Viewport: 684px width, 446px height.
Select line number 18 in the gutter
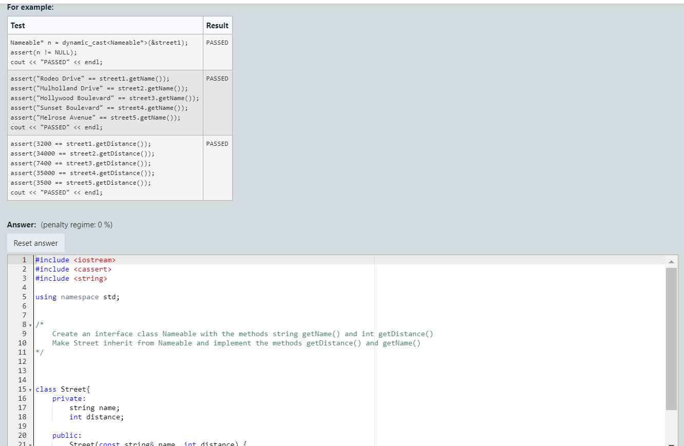[x=22, y=417]
